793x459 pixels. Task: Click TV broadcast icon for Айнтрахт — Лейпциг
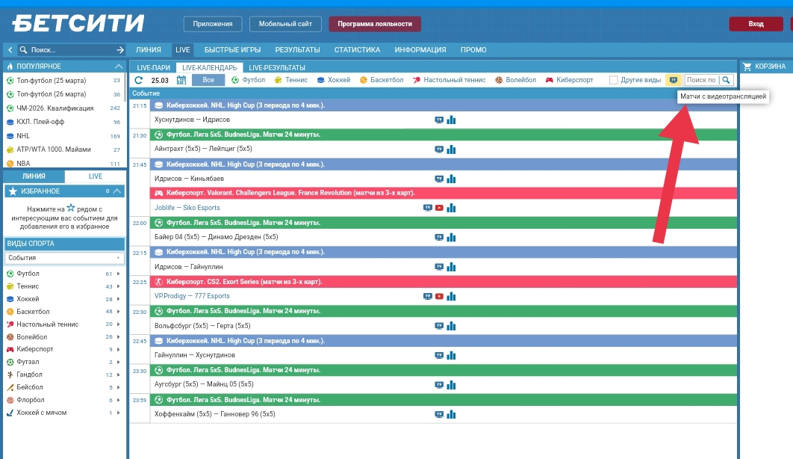[x=439, y=149]
